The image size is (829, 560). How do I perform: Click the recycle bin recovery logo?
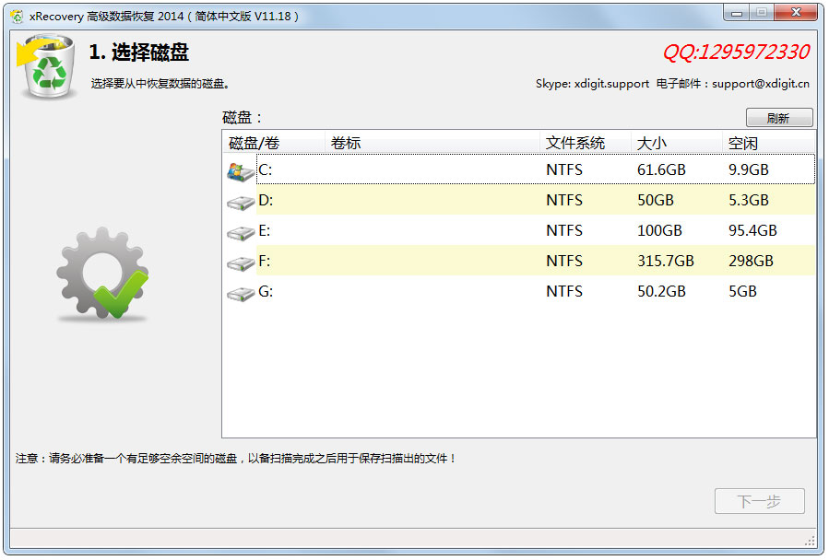pos(46,66)
